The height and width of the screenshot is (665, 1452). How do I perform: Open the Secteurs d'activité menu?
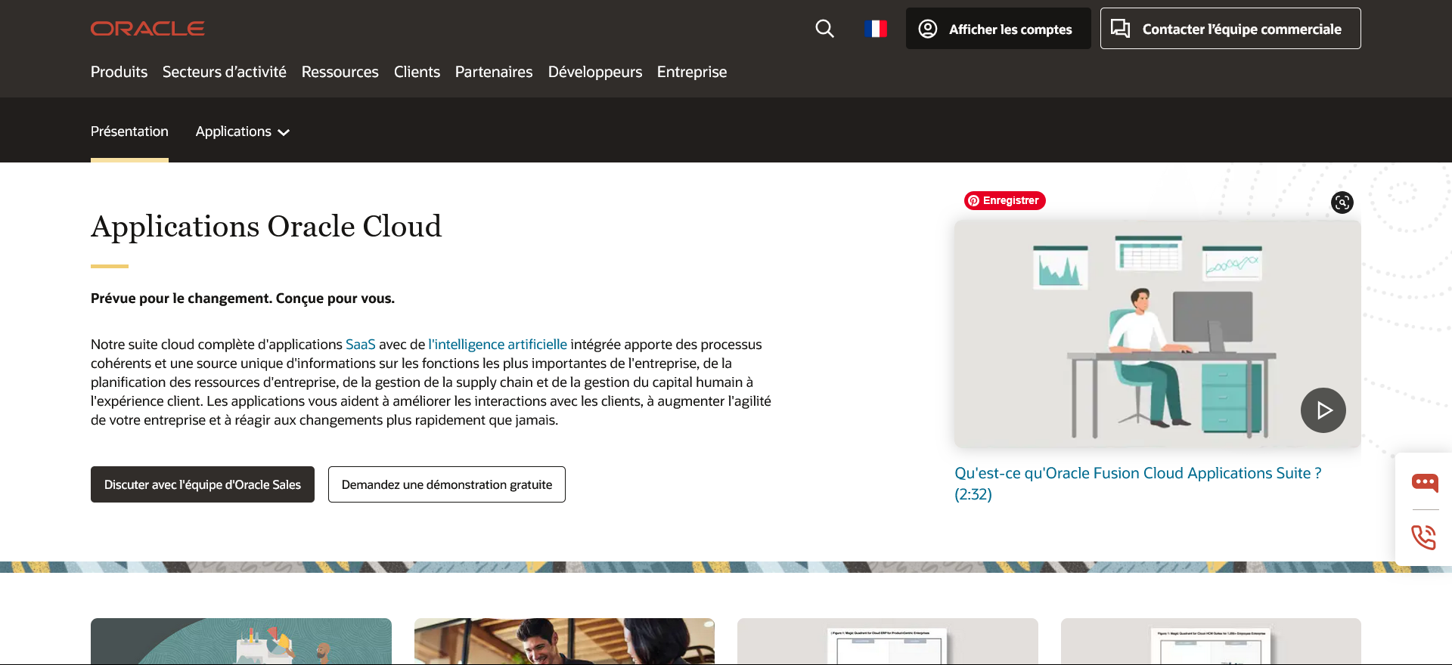pos(224,72)
